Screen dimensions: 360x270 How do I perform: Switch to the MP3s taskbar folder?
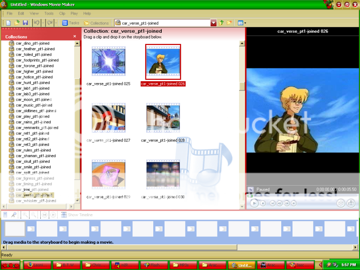183,265
